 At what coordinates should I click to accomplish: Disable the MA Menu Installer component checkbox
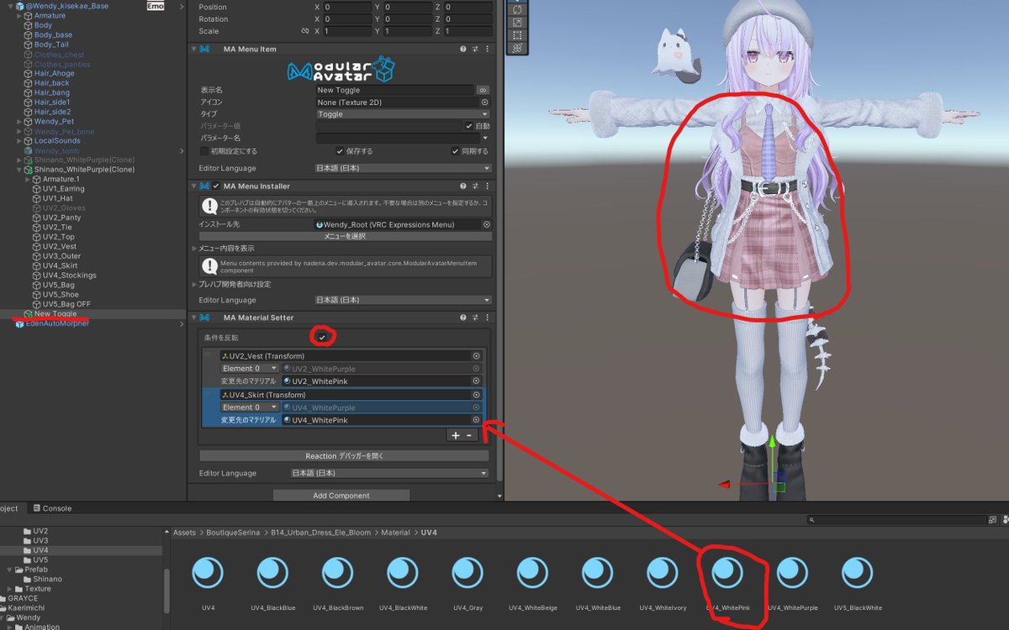click(216, 186)
